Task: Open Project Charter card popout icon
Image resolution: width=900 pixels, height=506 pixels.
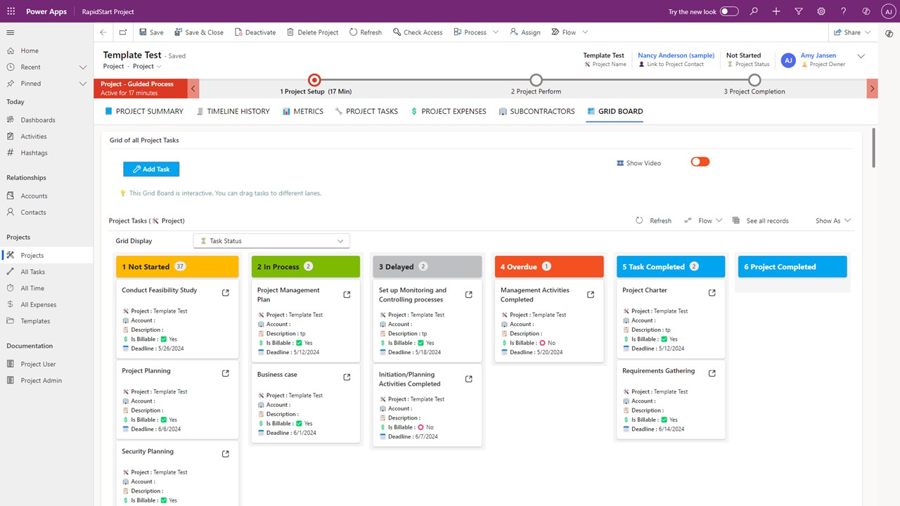Action: tap(712, 293)
